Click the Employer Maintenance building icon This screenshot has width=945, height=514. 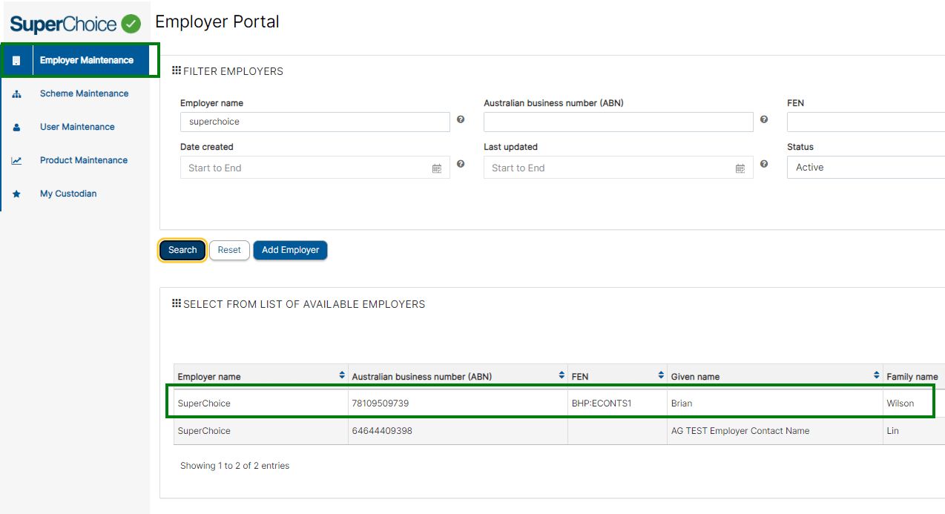(x=16, y=61)
